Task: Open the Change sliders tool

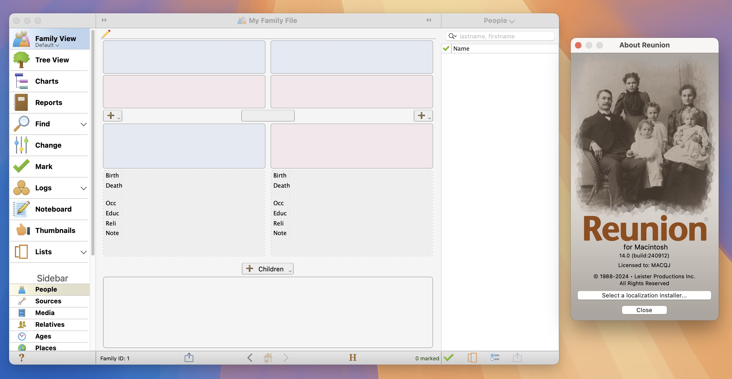Action: pos(50,145)
